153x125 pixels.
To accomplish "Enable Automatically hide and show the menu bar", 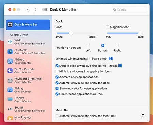I will [57, 116].
